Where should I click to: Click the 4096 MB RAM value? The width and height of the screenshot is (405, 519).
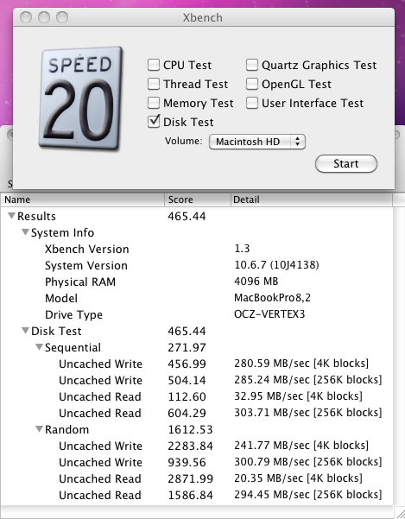tap(256, 282)
